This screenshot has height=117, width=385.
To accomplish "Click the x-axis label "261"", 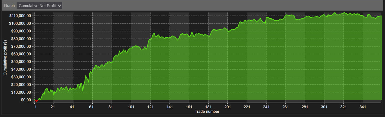I will [285, 107].
